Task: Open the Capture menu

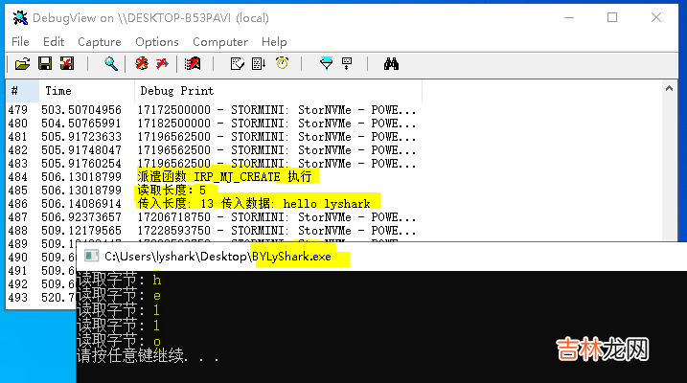Action: 99,41
